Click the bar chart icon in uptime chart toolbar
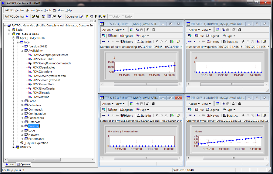The image size is (273, 174). [258, 115]
